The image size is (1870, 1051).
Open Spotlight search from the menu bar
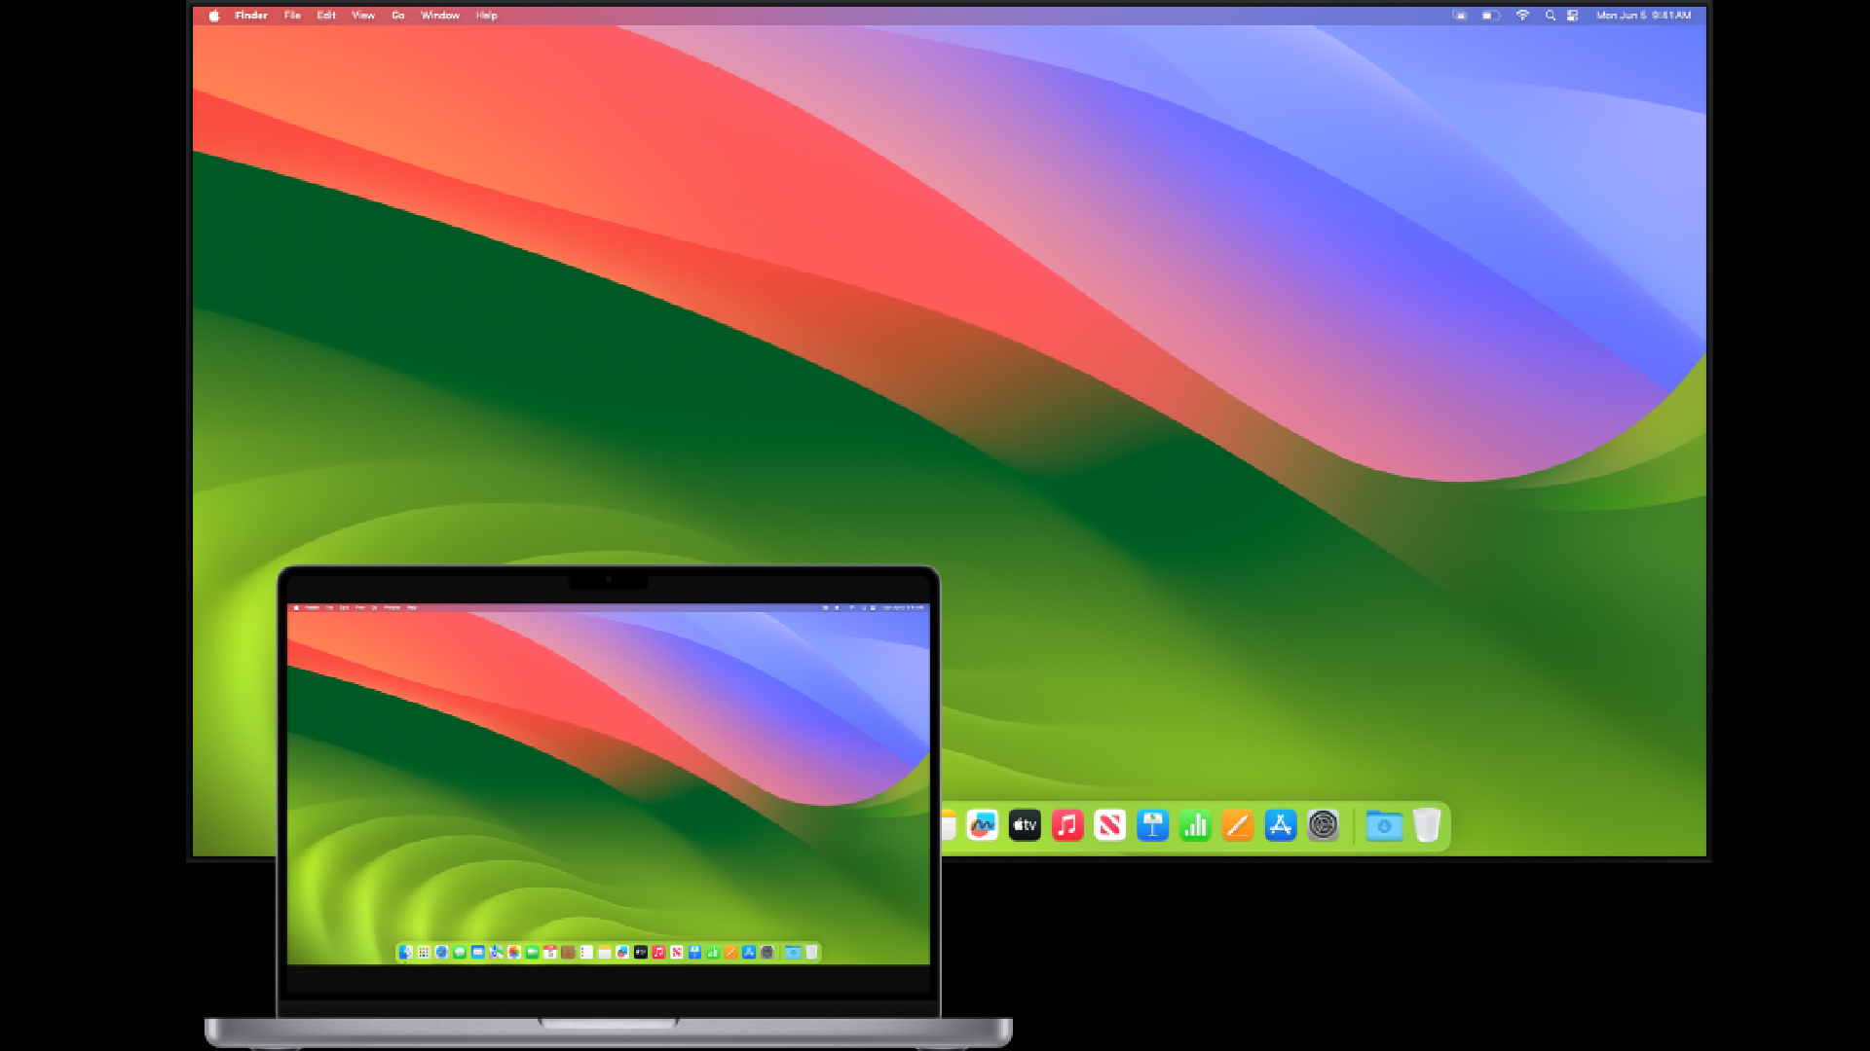[x=1550, y=15]
